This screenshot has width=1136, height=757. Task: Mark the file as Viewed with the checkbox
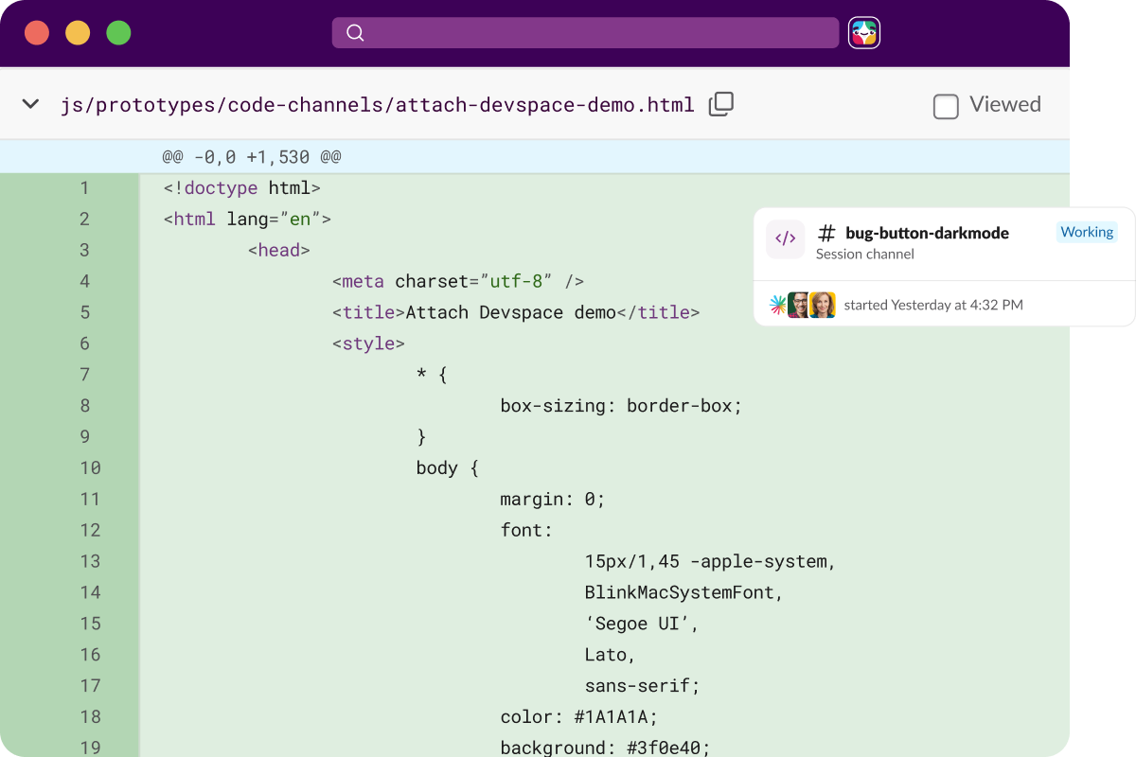click(946, 106)
